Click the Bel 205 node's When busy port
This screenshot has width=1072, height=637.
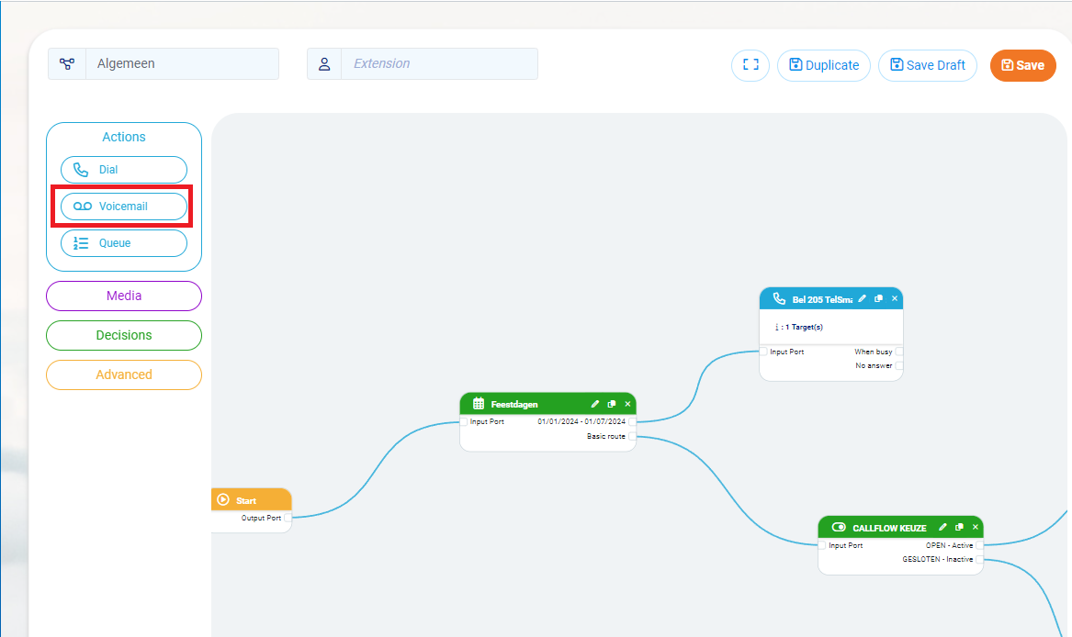[899, 352]
